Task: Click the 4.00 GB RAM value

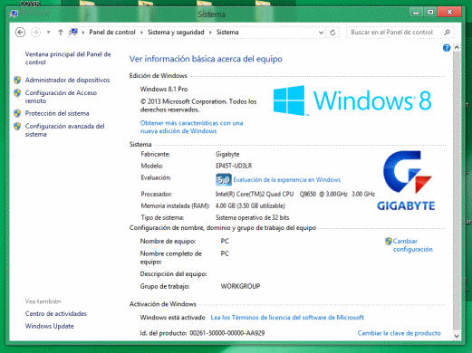Action: pos(250,205)
